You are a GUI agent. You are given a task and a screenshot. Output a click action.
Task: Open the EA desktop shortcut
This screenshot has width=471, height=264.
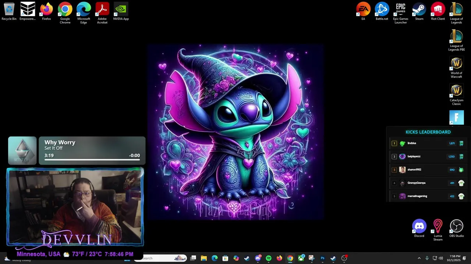click(363, 12)
